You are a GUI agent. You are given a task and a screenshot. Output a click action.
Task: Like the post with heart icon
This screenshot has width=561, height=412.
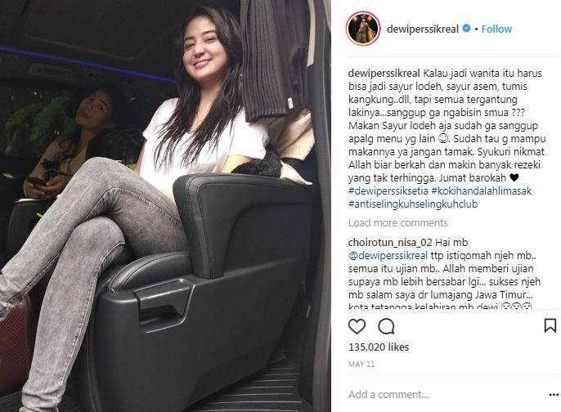pos(357,326)
